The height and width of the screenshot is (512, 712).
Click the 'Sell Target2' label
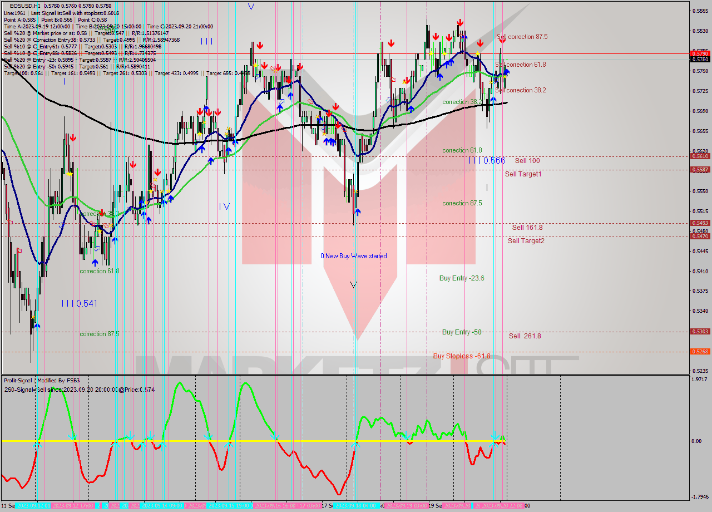526,240
